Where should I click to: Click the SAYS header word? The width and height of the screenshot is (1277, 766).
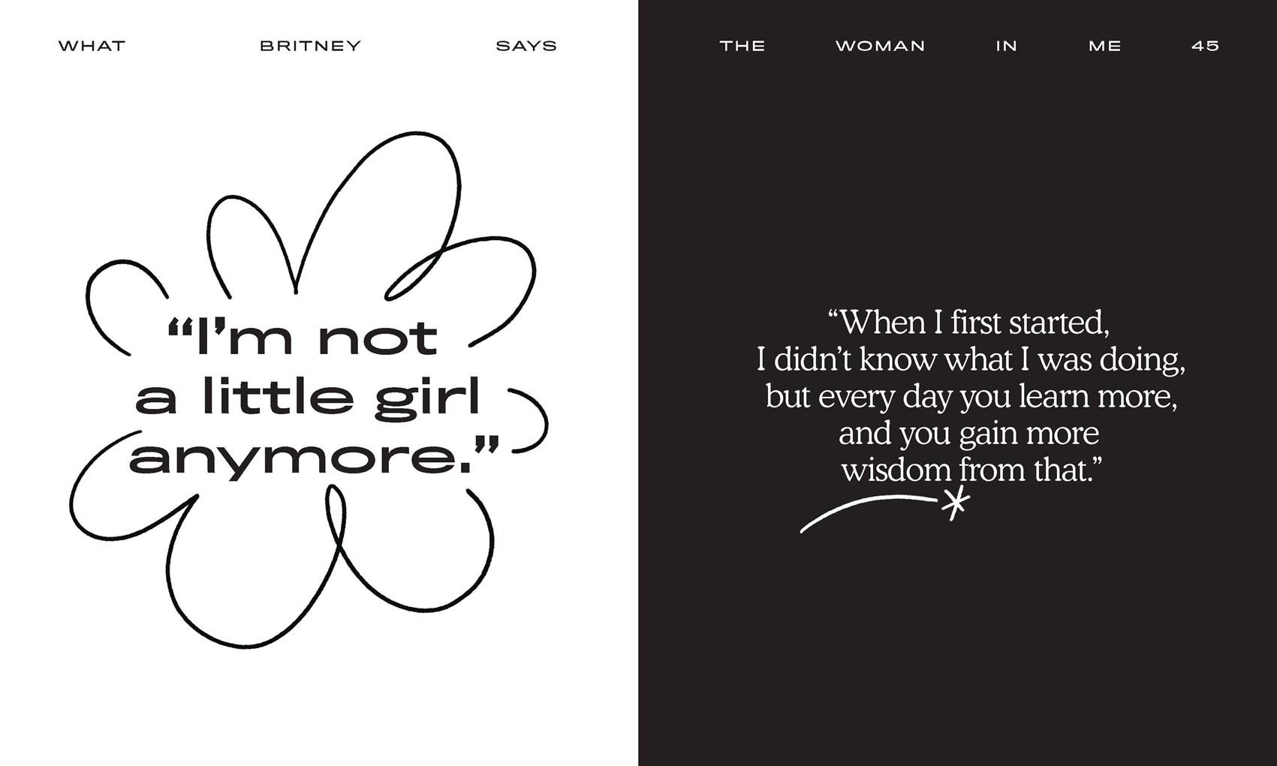[x=526, y=46]
